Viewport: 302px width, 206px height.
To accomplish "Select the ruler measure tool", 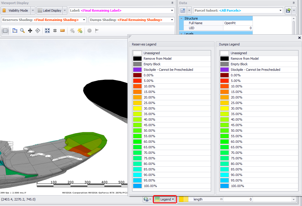I will [62, 31].
